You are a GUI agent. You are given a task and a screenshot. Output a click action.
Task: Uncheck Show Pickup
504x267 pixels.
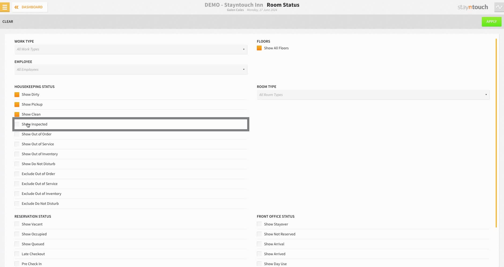17,104
